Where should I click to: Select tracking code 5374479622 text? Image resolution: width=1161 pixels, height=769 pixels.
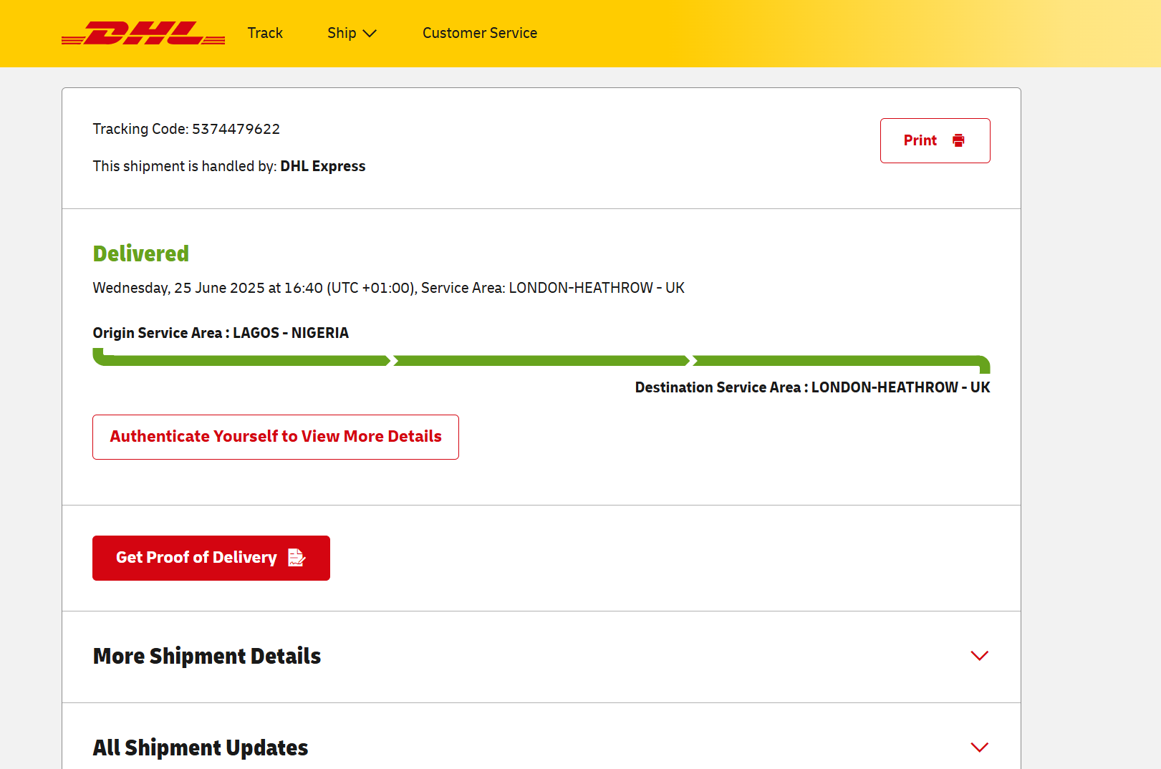tap(236, 129)
